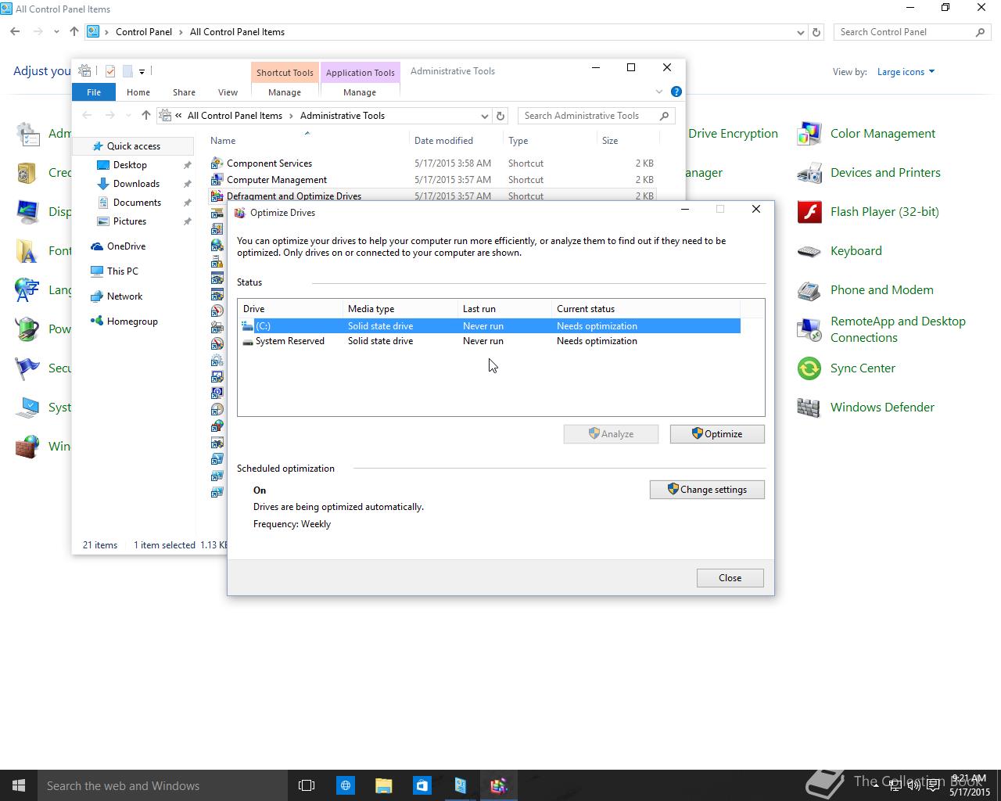
Task: Open Task View on the taskbar
Action: [307, 785]
